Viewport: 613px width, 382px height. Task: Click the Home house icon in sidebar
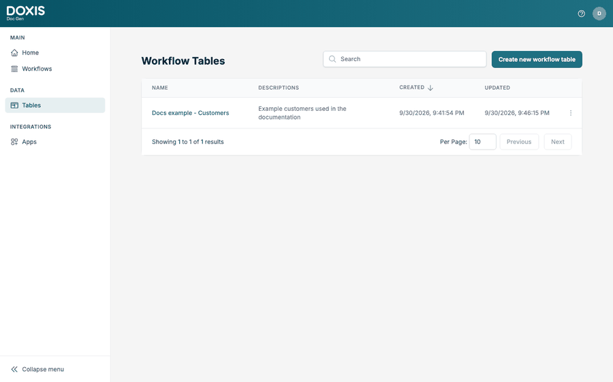coord(14,52)
